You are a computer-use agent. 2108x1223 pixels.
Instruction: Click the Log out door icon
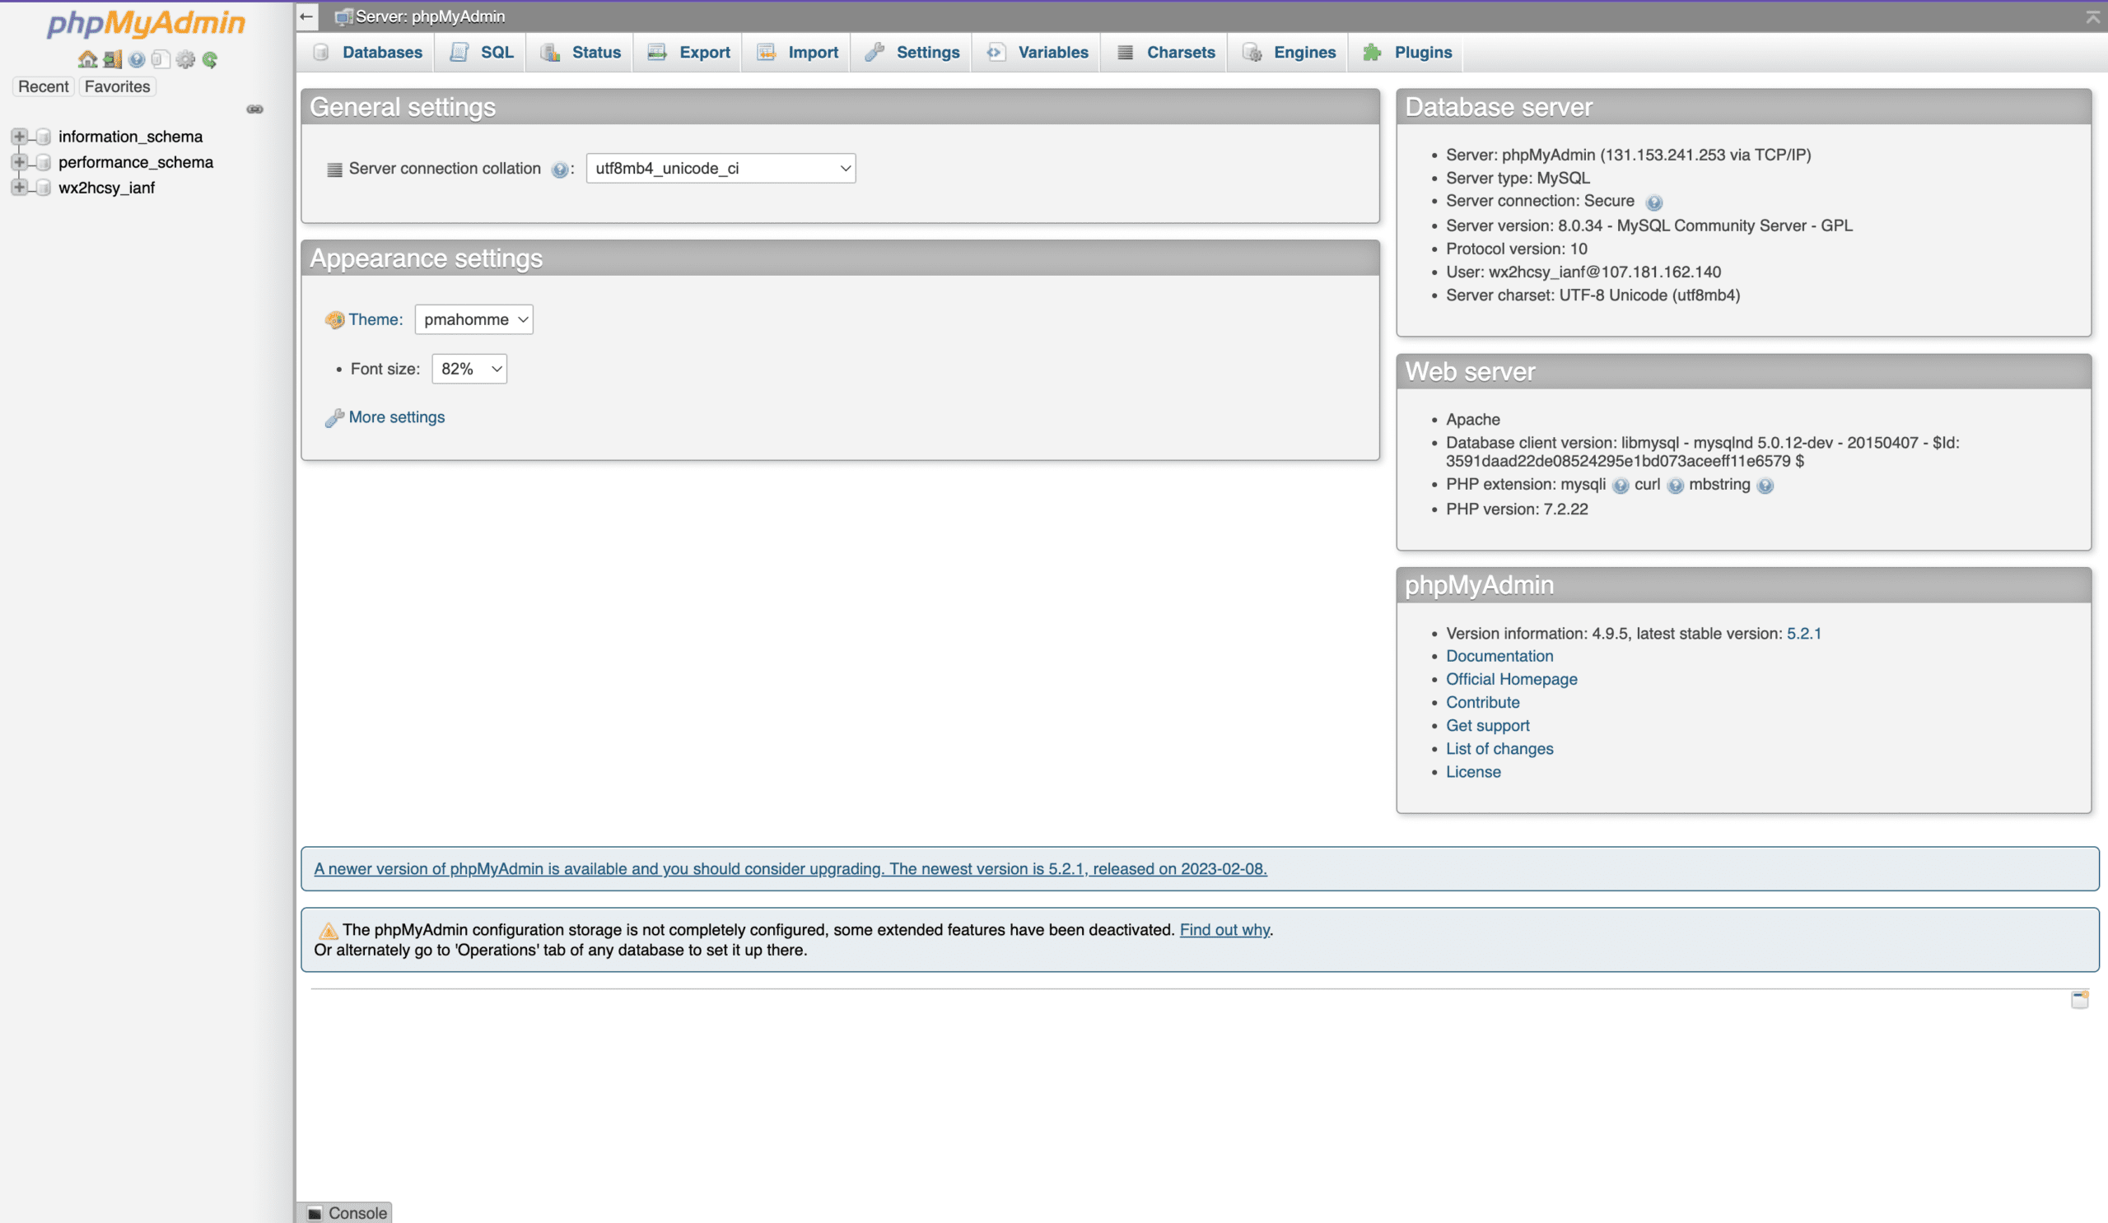point(112,59)
